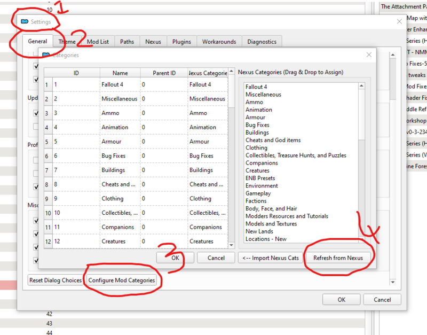Viewport: 427px width, 335px height.
Task: Switch to the Paths tab
Action: [127, 42]
